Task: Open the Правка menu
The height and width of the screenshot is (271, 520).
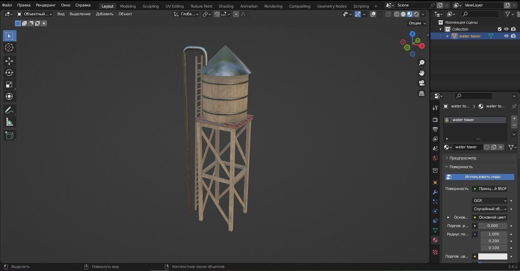Action: point(24,5)
